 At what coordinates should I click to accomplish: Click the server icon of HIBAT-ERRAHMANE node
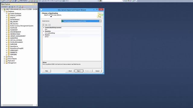[x=5, y=9]
